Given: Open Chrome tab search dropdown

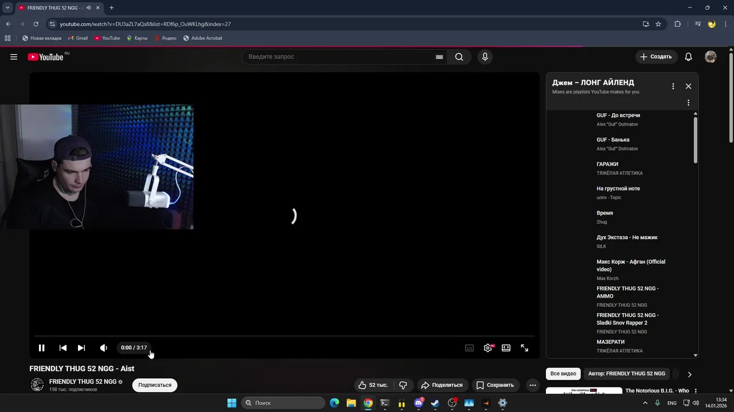Looking at the screenshot, I should [7, 7].
